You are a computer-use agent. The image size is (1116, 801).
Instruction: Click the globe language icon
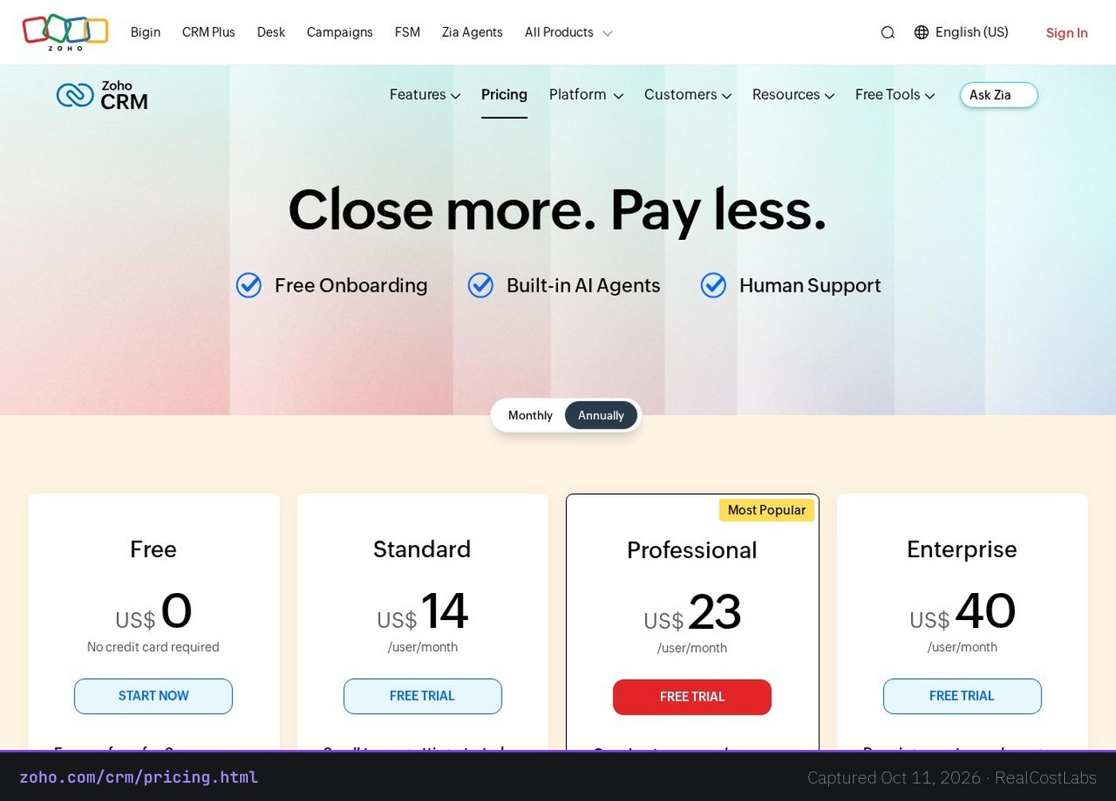(x=921, y=32)
